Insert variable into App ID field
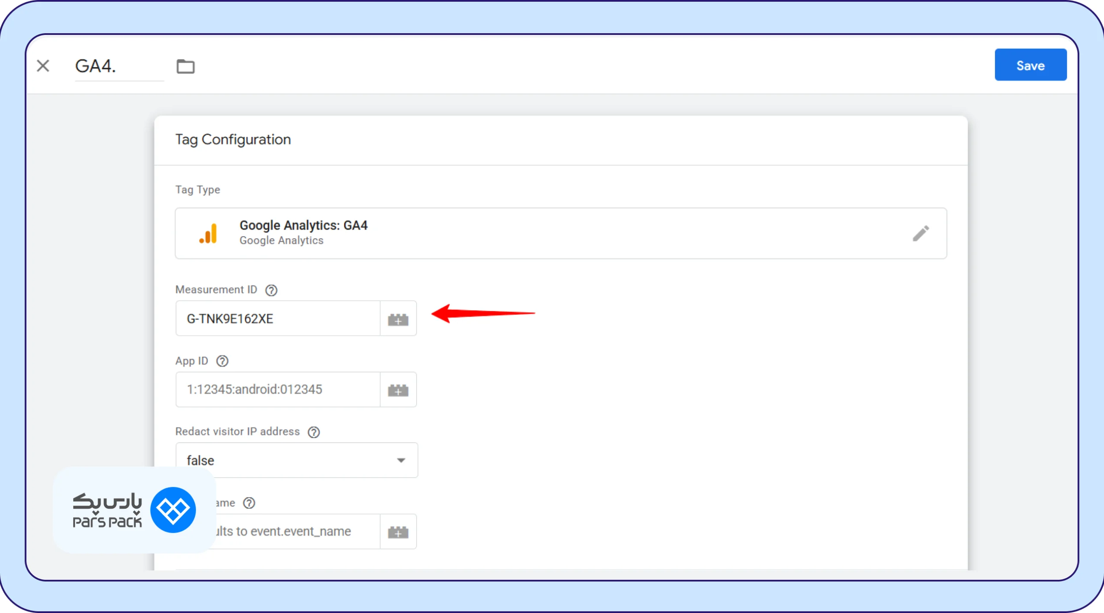Screen dimensions: 1104x613 coord(398,390)
